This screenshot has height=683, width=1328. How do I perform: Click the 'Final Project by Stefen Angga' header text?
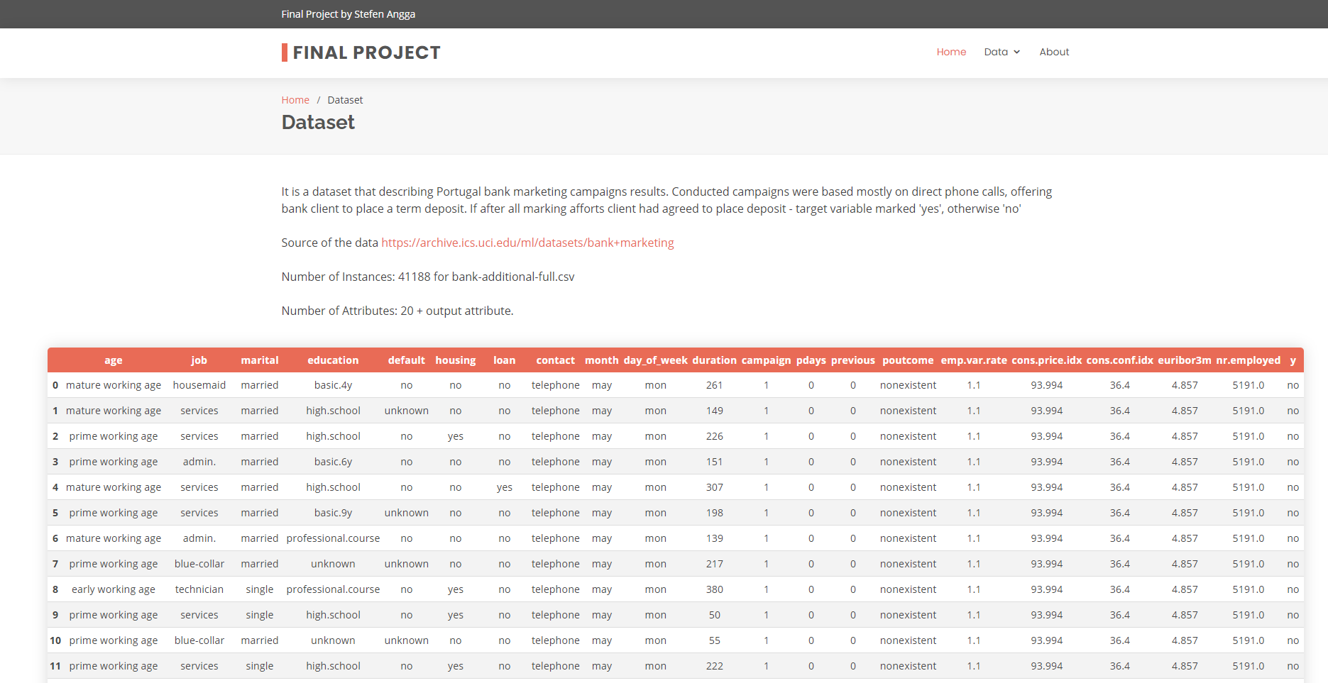(349, 13)
